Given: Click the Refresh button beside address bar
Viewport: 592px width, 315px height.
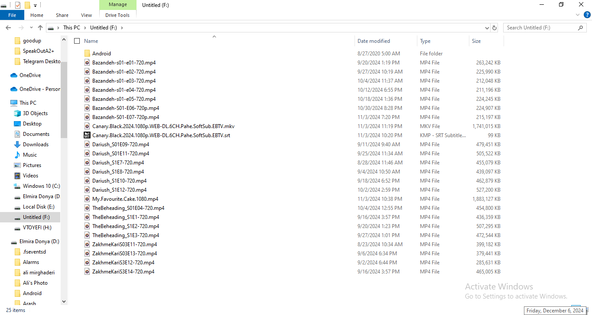Looking at the screenshot, I should 494,28.
